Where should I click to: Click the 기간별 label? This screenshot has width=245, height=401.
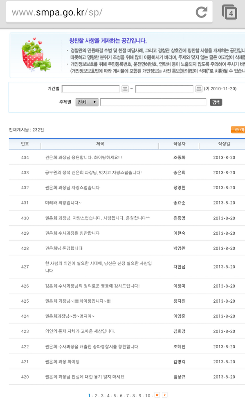pyautogui.click(x=53, y=88)
